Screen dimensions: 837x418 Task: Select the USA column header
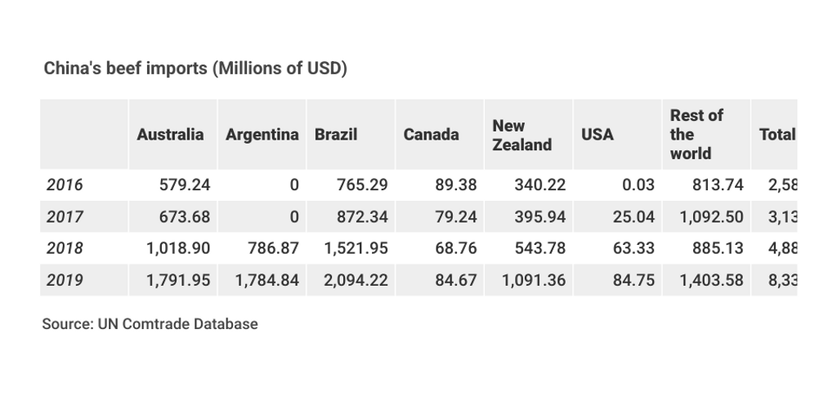[598, 135]
